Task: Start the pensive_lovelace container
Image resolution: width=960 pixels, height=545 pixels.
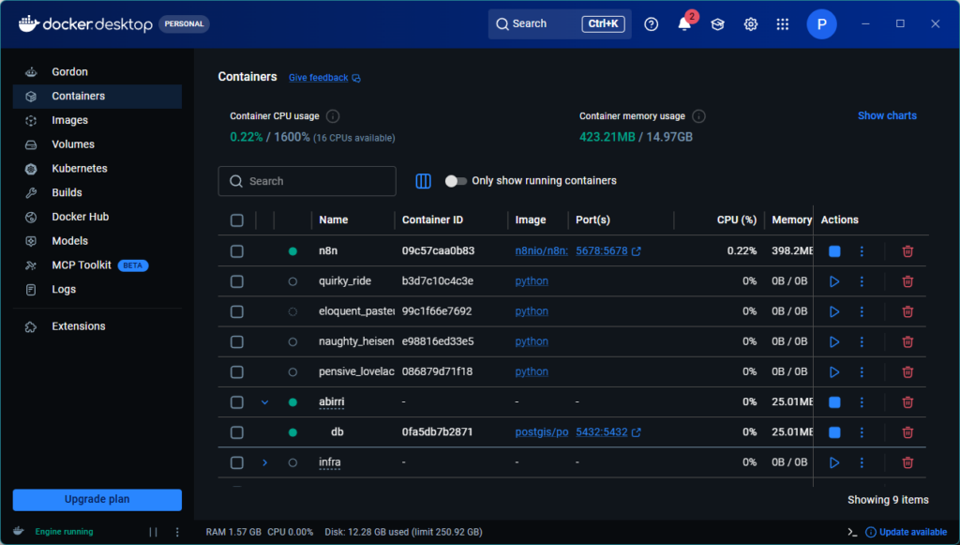Action: pos(834,371)
